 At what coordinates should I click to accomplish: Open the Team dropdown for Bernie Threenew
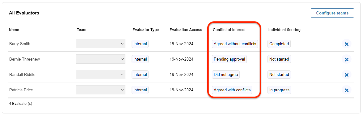(x=101, y=59)
